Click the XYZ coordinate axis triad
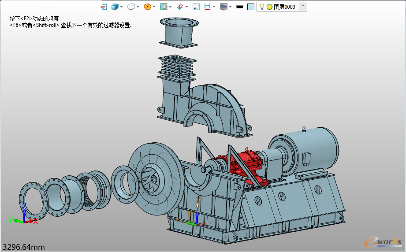 point(23,214)
